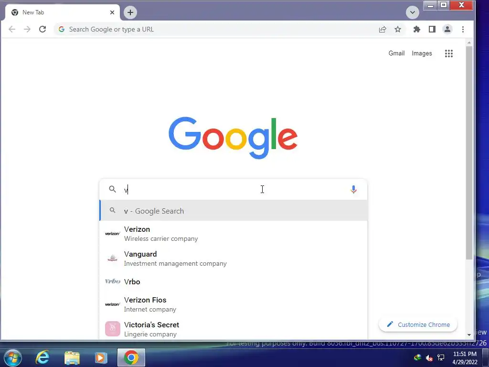Open the Extensions puzzle icon
Image resolution: width=489 pixels, height=367 pixels.
(416, 29)
